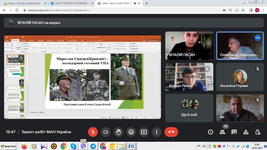
Task: Open the chat with everyone panel
Action: click(x=234, y=132)
